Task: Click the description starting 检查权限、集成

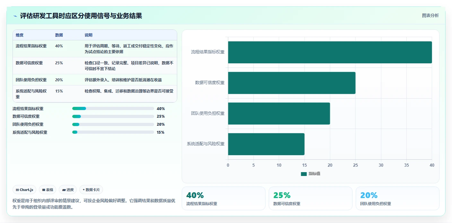Action: click(x=129, y=91)
